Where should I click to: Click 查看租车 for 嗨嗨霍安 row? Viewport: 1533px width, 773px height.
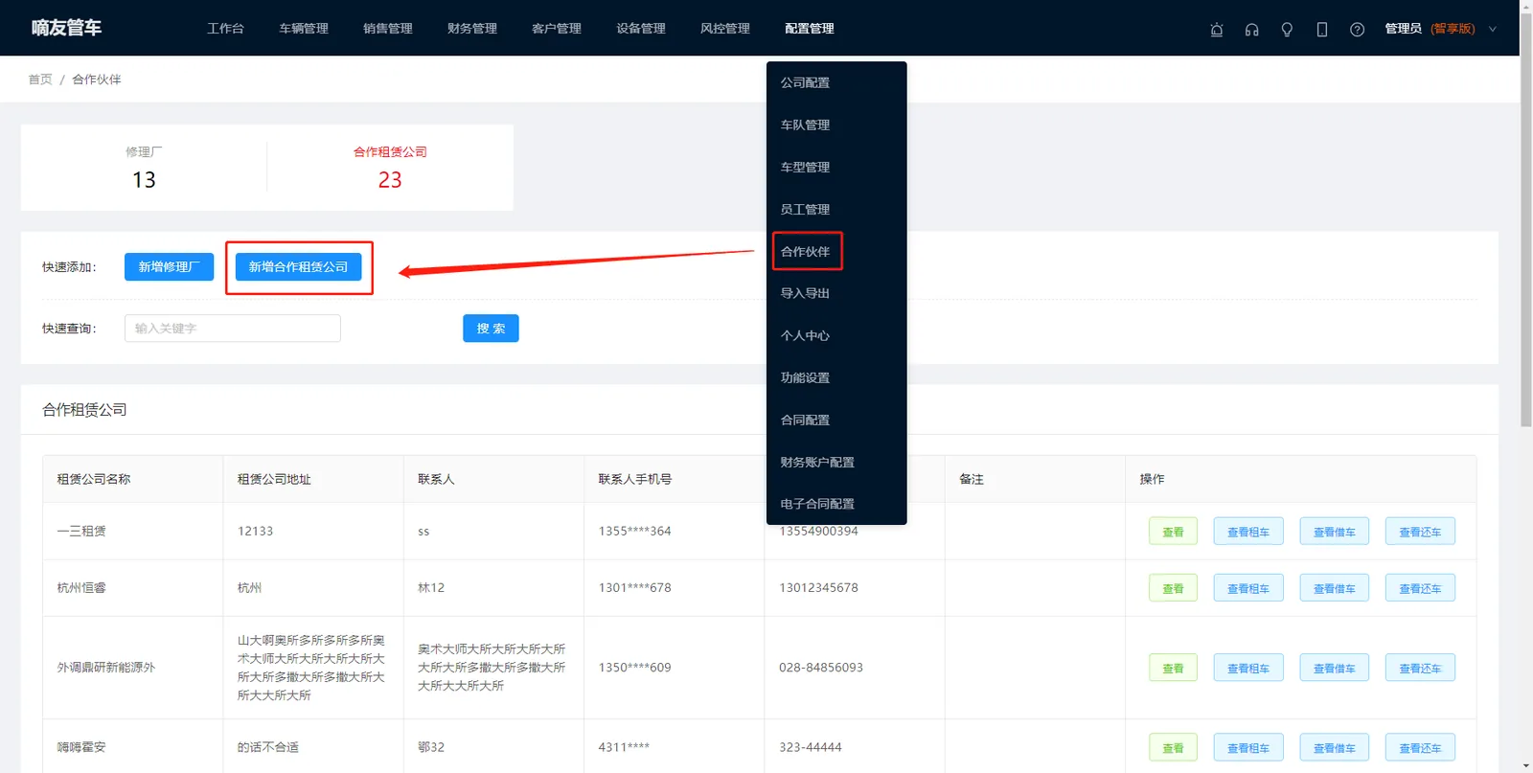point(1248,747)
